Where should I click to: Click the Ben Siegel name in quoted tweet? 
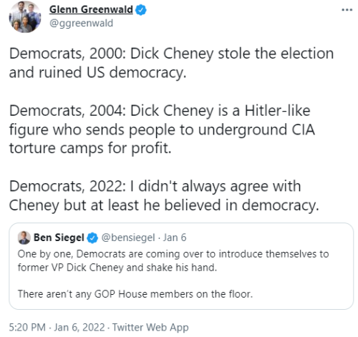tap(59, 238)
